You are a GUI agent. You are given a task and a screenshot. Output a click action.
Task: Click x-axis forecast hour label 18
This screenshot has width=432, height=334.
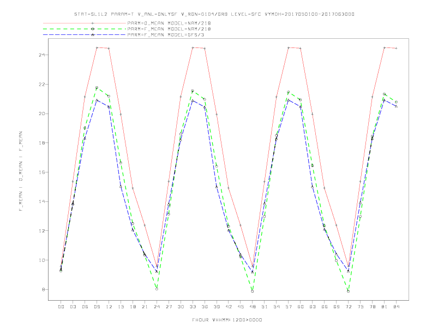click(133, 307)
